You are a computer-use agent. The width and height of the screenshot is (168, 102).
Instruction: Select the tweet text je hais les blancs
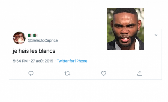(x=34, y=51)
